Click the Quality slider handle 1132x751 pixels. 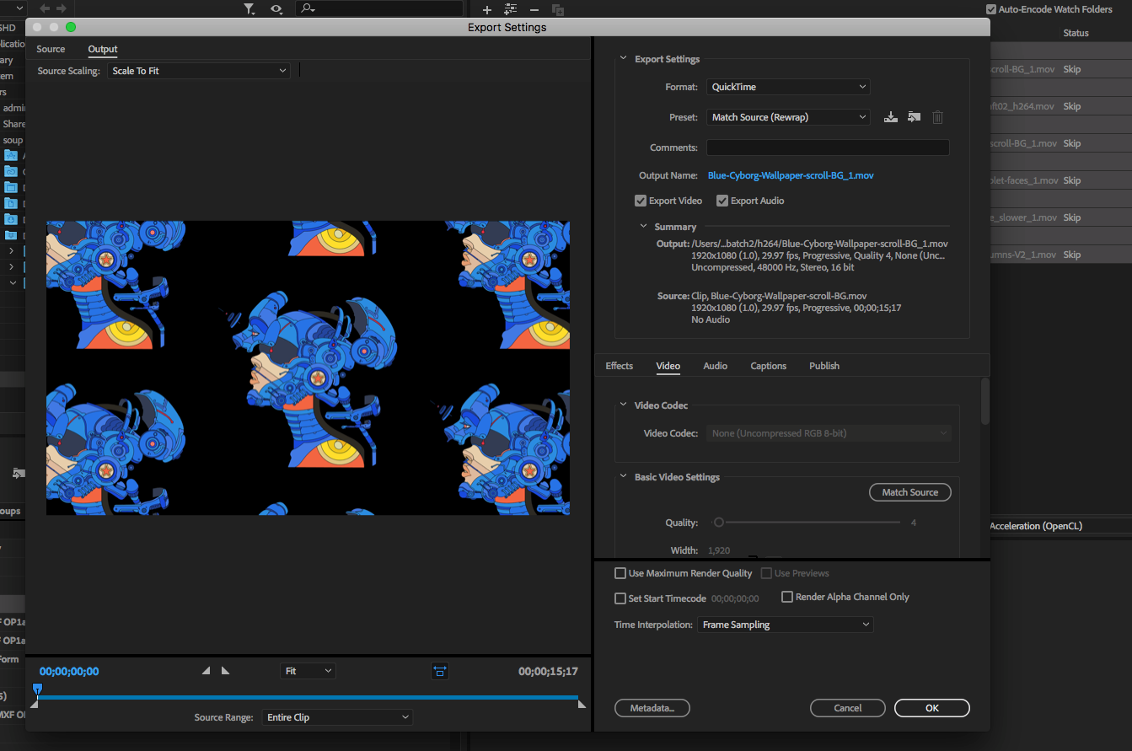(x=719, y=523)
